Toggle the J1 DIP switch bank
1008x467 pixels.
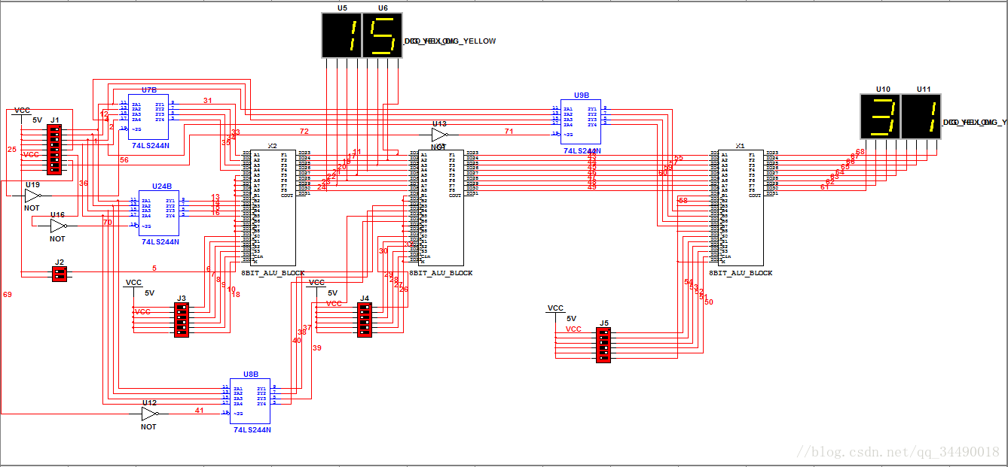54,150
